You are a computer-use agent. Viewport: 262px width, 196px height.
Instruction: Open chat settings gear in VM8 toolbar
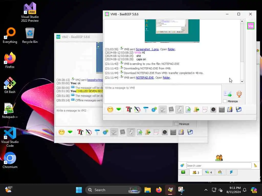[154, 109]
